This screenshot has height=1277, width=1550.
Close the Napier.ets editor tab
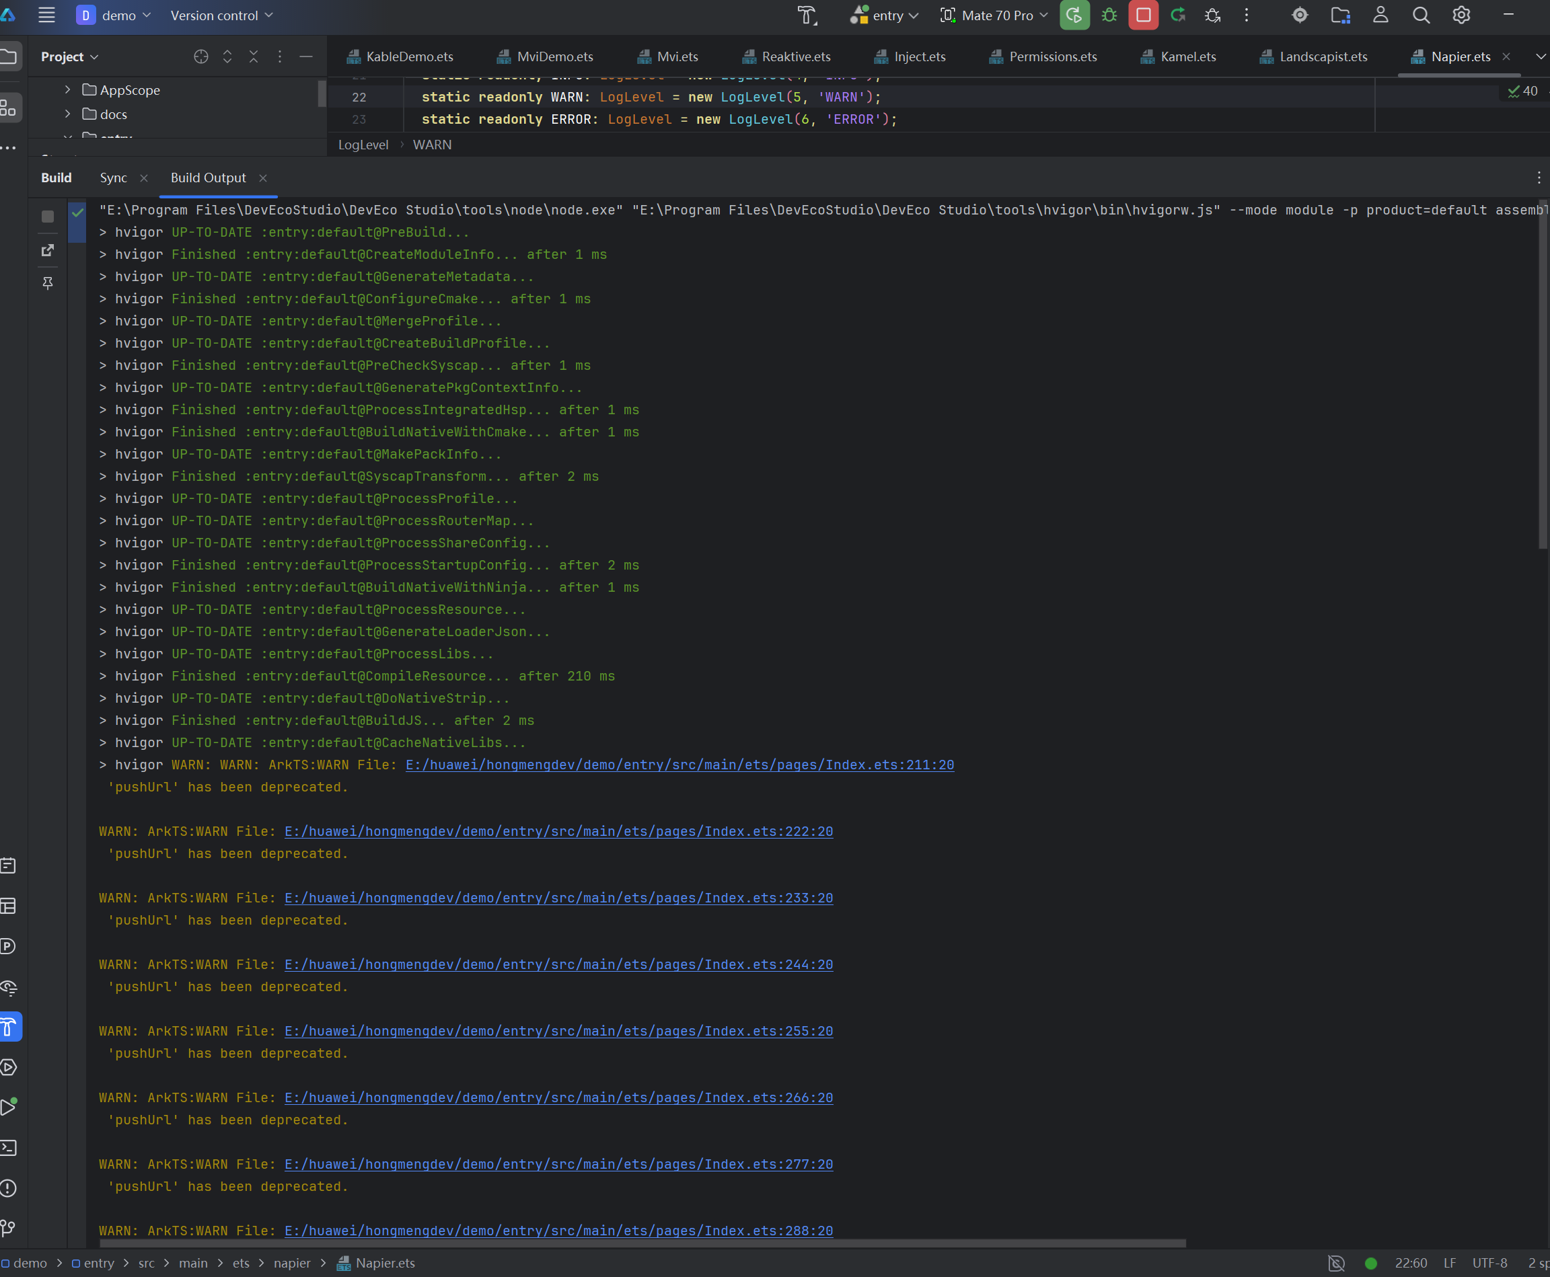click(x=1506, y=56)
